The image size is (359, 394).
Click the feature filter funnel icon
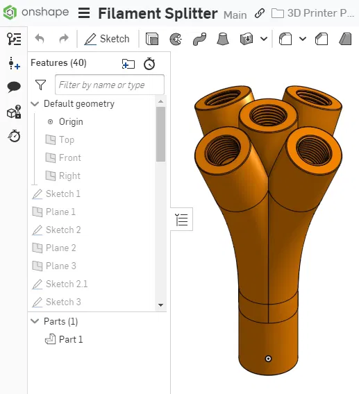point(40,85)
